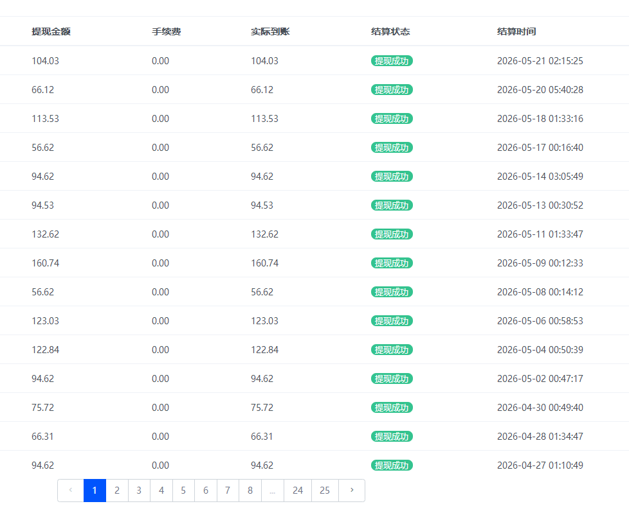Jump to page 24
This screenshot has width=629, height=513.
298,490
